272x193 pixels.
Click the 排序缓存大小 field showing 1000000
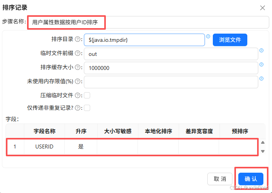pos(171,68)
